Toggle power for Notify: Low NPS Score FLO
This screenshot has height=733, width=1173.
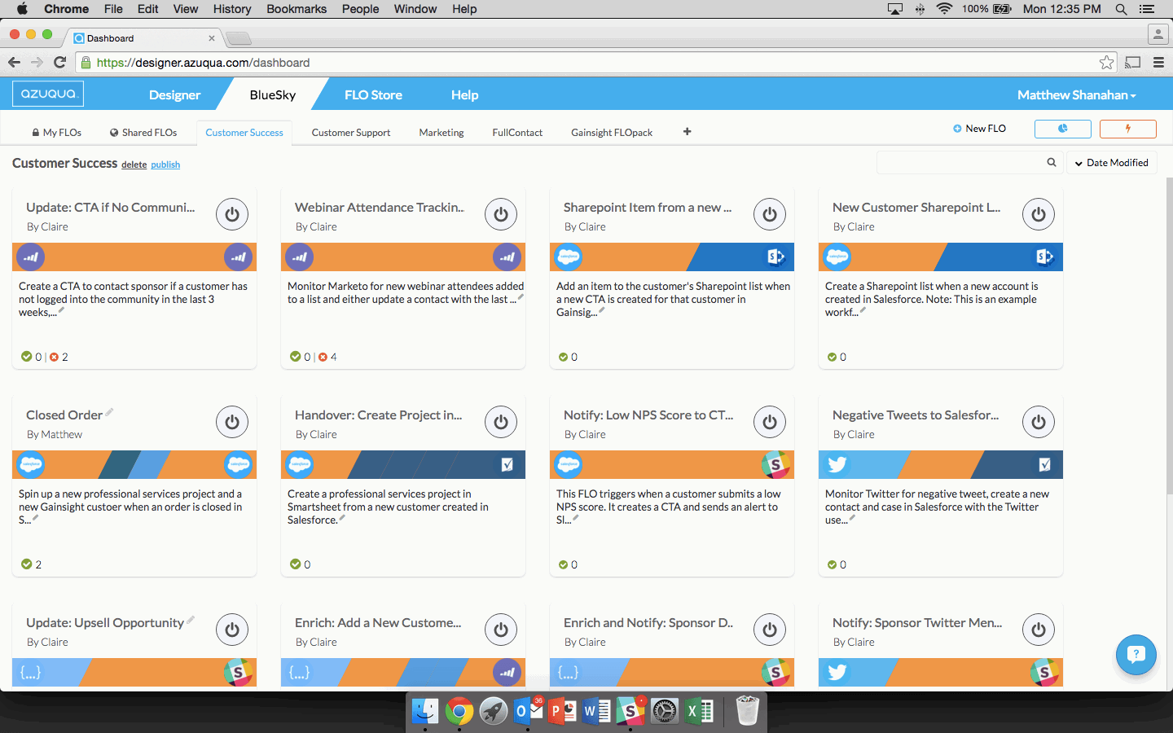pyautogui.click(x=770, y=422)
